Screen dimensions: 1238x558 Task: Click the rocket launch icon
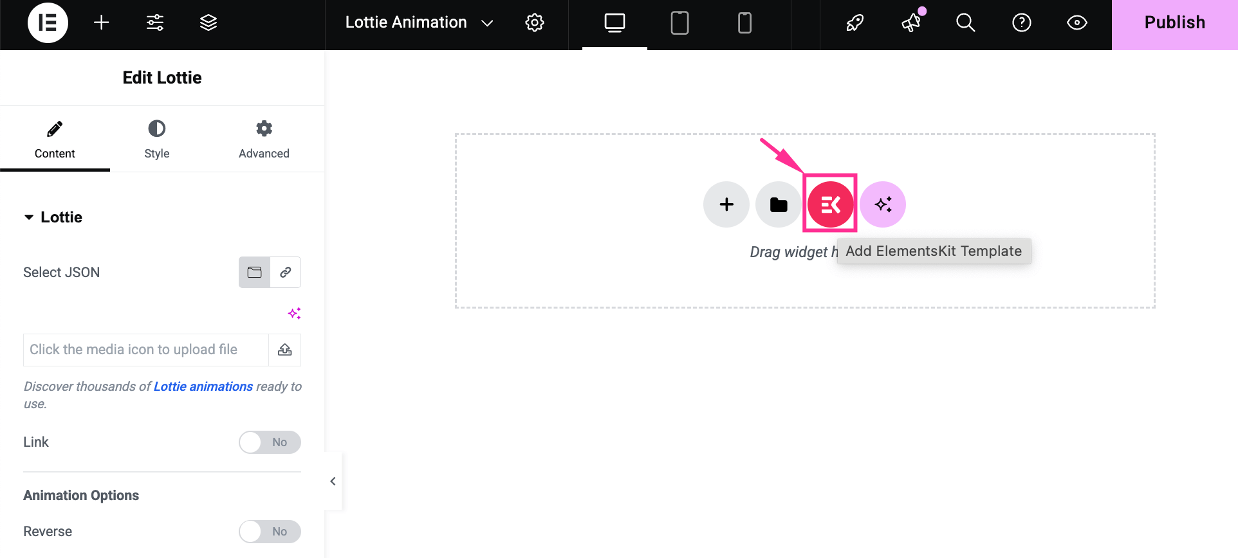855,22
